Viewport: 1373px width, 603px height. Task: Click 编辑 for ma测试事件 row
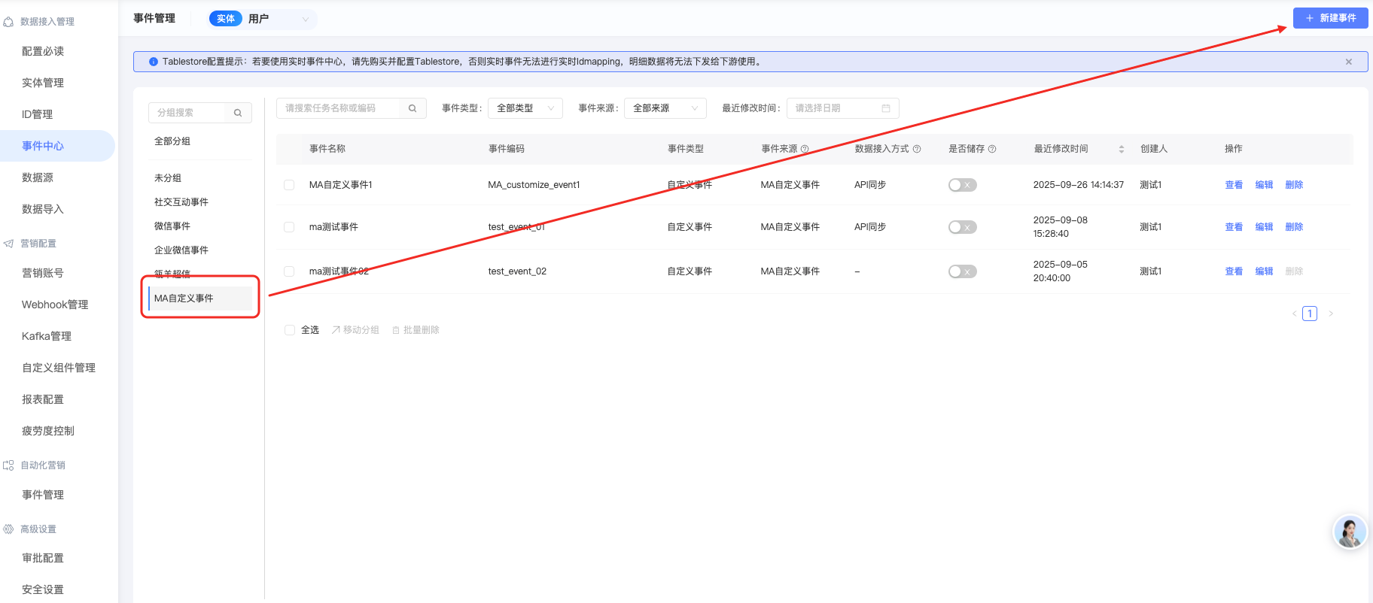1264,227
